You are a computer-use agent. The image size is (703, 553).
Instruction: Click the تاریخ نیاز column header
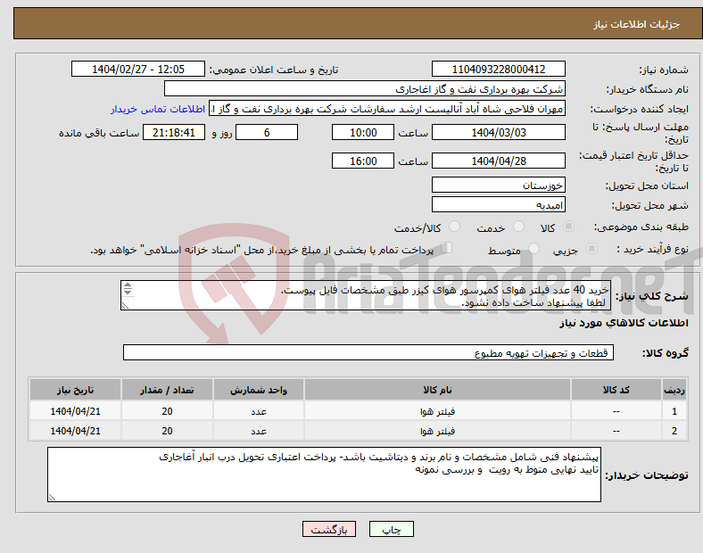75,390
